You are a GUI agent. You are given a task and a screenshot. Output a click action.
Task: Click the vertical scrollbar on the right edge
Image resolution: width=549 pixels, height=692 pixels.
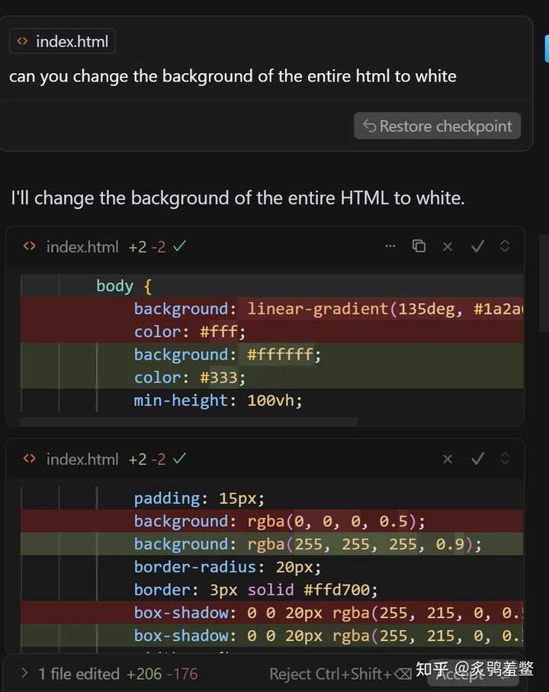544,282
